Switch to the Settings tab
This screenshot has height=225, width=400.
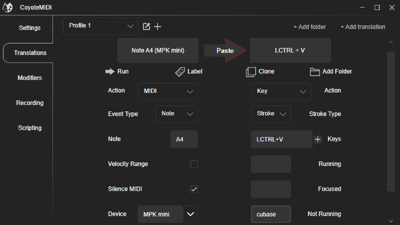pos(29,28)
